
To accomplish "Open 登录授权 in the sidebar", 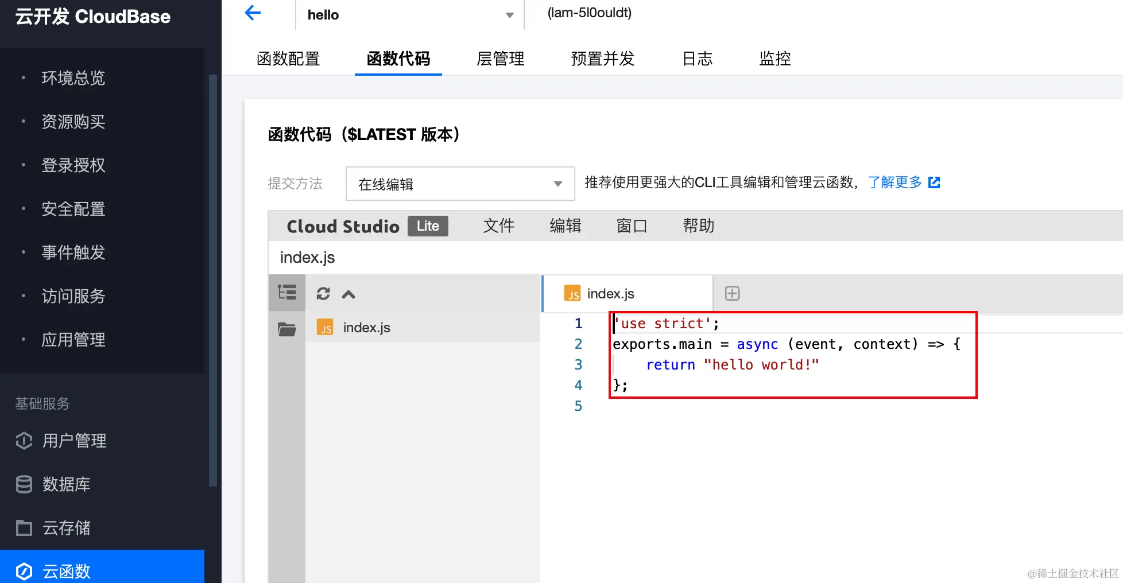I will pyautogui.click(x=73, y=165).
